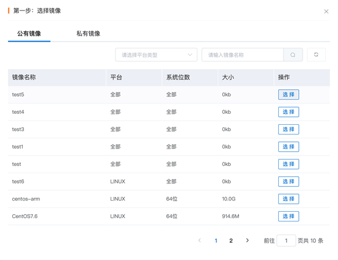Screen dimensions: 338x260
Task: Select the centos-arm image
Action: click(x=288, y=199)
